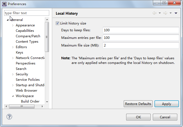
Task: Expand the Security tree node
Action: pyautogui.click(x=13, y=74)
